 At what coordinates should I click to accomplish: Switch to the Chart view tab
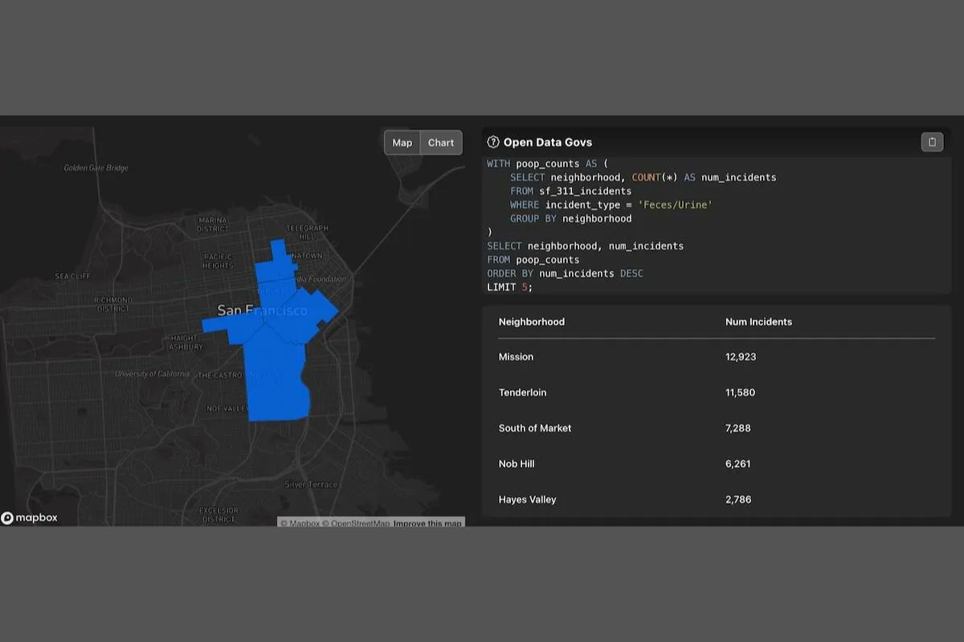pyautogui.click(x=441, y=143)
